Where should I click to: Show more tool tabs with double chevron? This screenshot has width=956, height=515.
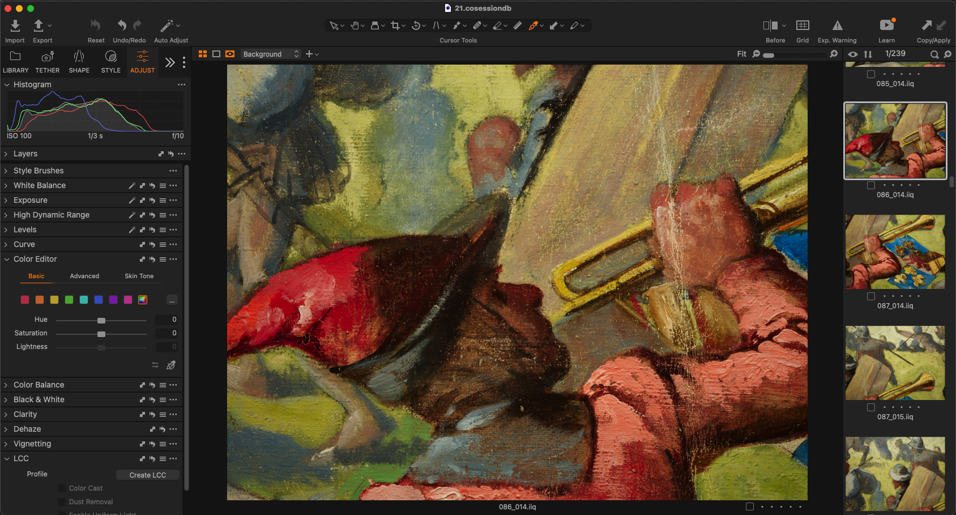pyautogui.click(x=170, y=62)
